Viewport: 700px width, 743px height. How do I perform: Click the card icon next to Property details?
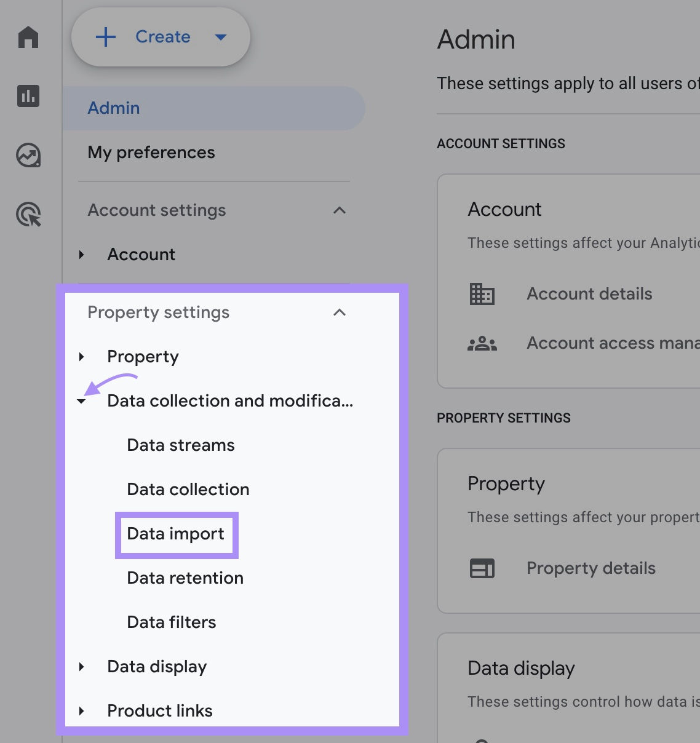click(x=482, y=568)
